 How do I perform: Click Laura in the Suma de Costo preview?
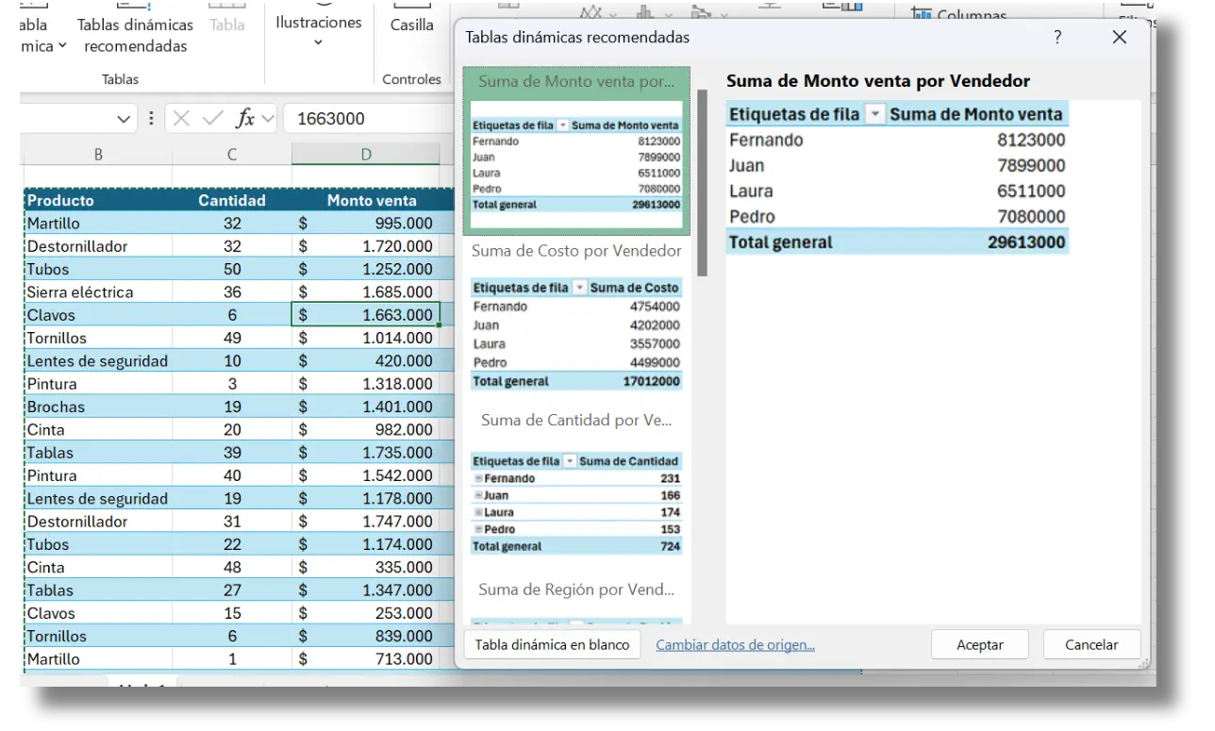(489, 344)
